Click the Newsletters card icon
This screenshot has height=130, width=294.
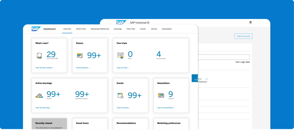click(x=161, y=96)
